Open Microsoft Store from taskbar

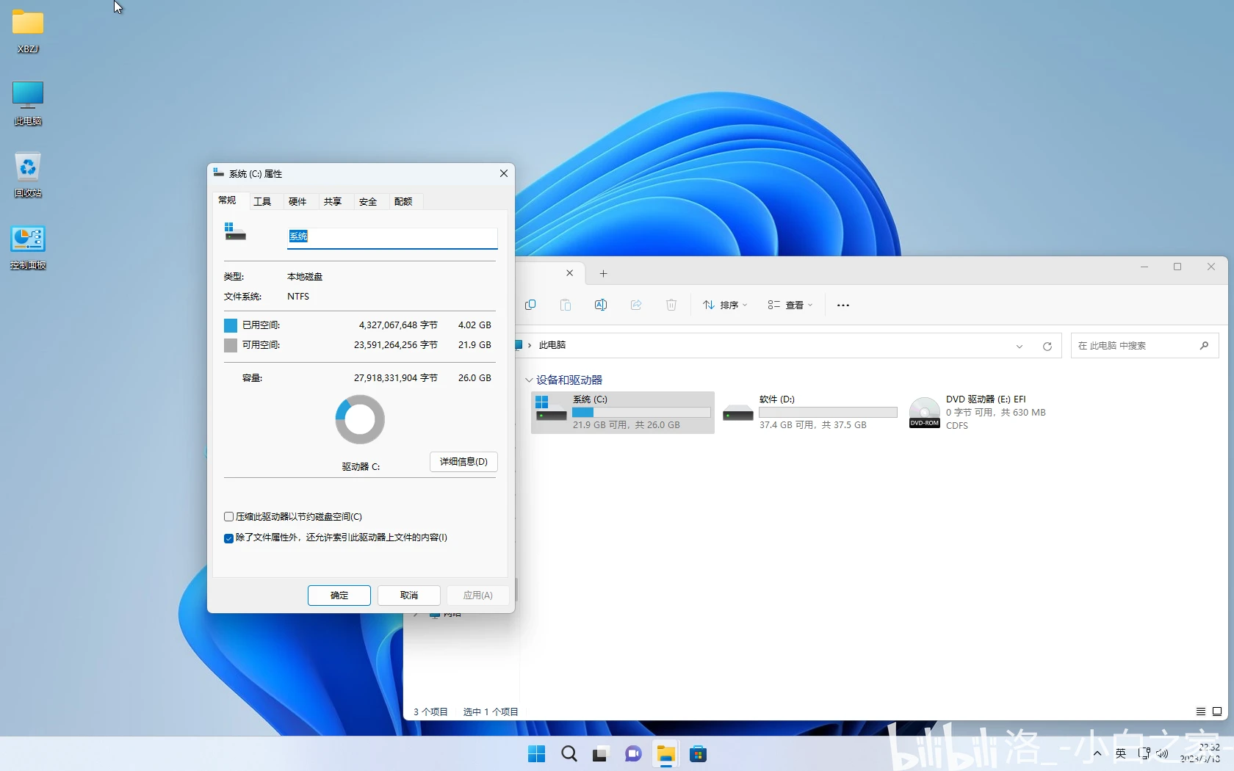(698, 754)
